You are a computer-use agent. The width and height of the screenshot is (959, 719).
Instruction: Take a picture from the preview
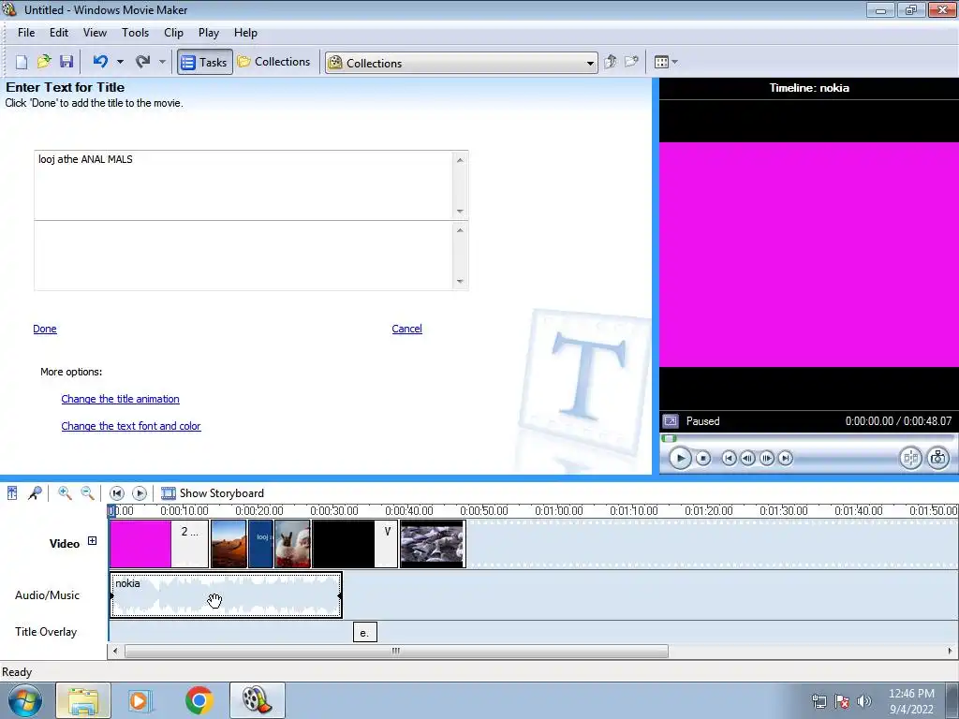(938, 458)
